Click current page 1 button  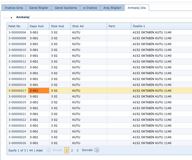tap(67, 150)
